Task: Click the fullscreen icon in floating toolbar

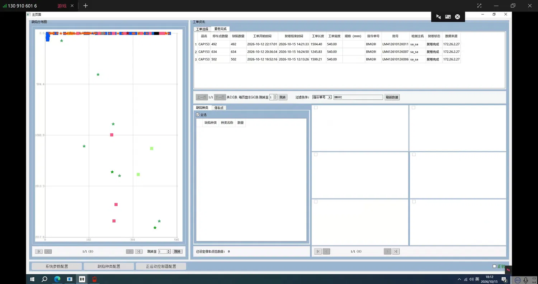Action: (448, 17)
